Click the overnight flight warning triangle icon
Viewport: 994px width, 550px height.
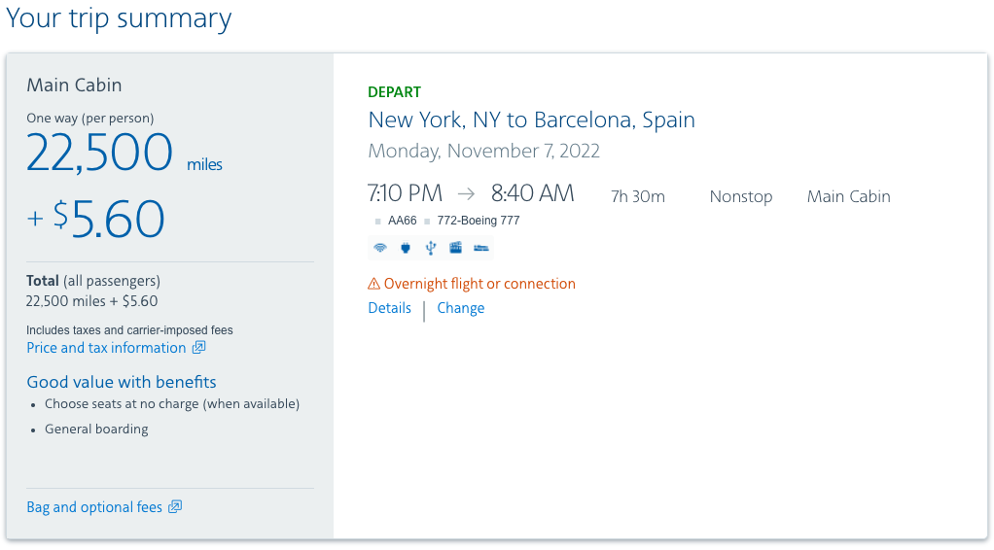373,284
